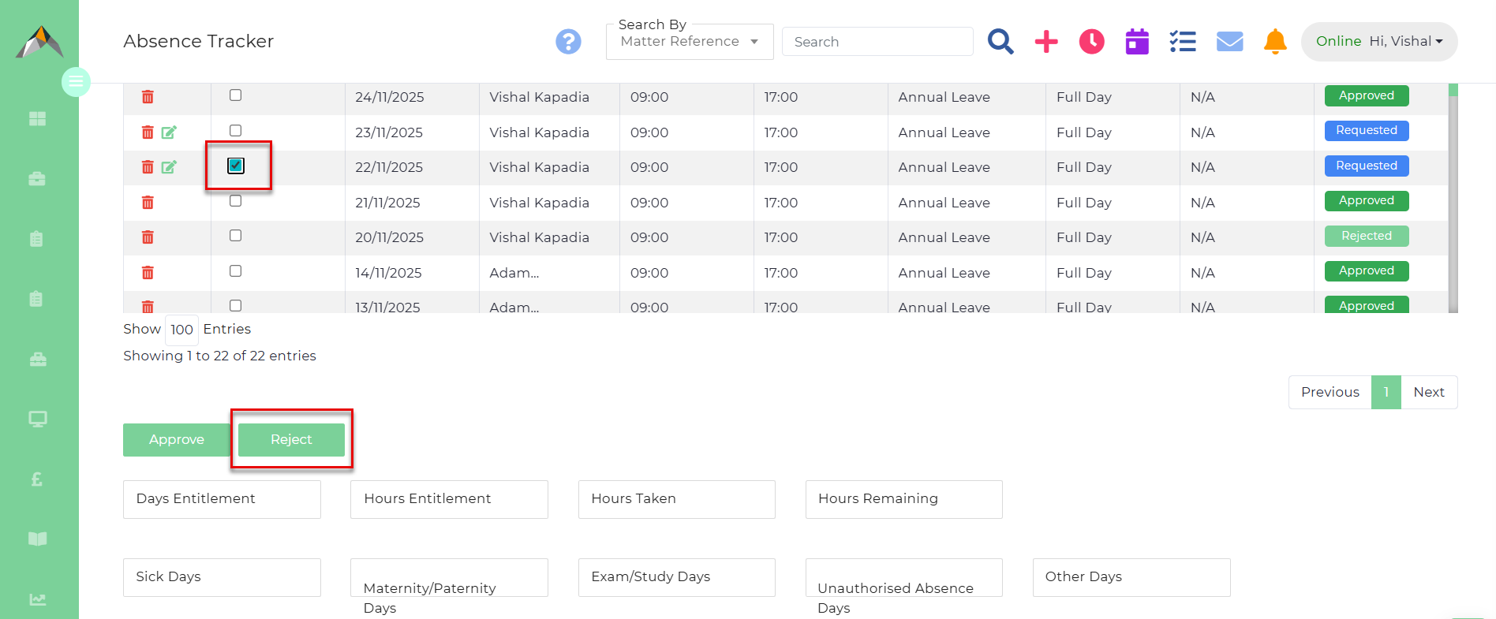Delete the 24/11/2025 absence row
1496x619 pixels.
tap(148, 97)
